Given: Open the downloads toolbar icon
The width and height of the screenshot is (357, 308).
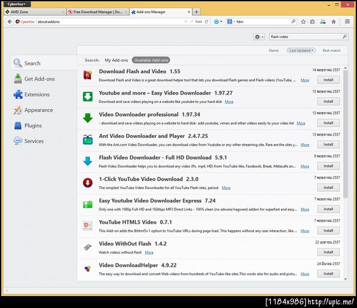Looking at the screenshot, I should [x=323, y=21].
